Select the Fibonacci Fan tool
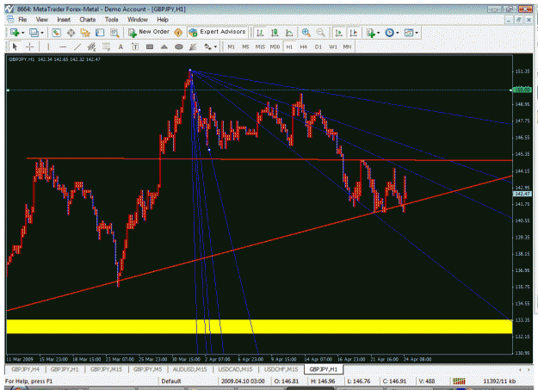The image size is (538, 390). click(x=193, y=46)
